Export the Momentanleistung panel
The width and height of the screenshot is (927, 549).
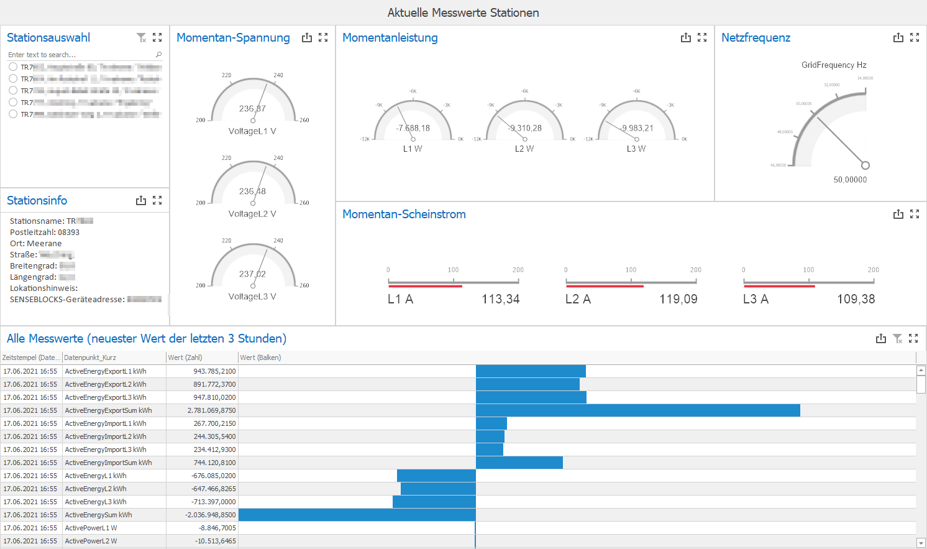point(686,38)
